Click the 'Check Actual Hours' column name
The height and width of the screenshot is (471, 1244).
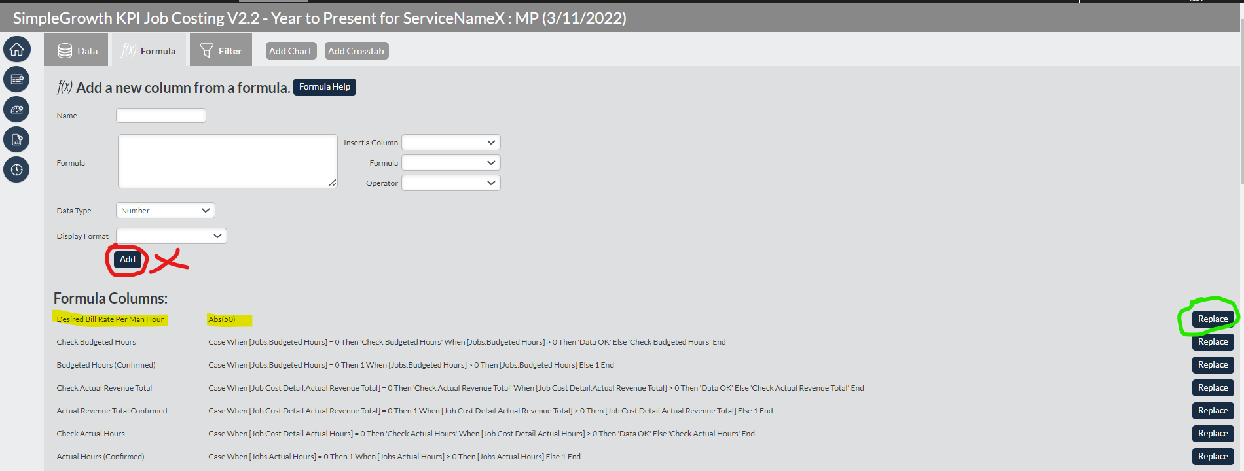pos(90,434)
